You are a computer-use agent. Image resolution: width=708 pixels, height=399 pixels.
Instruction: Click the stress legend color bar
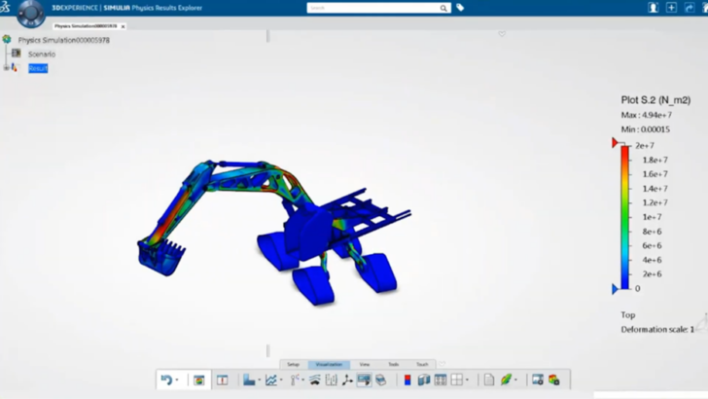(625, 217)
